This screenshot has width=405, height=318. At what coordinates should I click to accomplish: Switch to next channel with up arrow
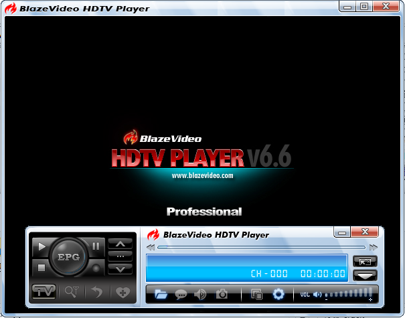tap(120, 244)
